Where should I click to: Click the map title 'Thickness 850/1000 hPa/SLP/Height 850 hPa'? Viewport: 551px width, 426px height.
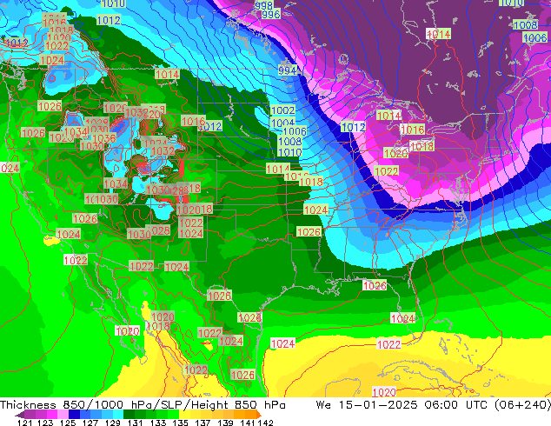[x=143, y=405]
